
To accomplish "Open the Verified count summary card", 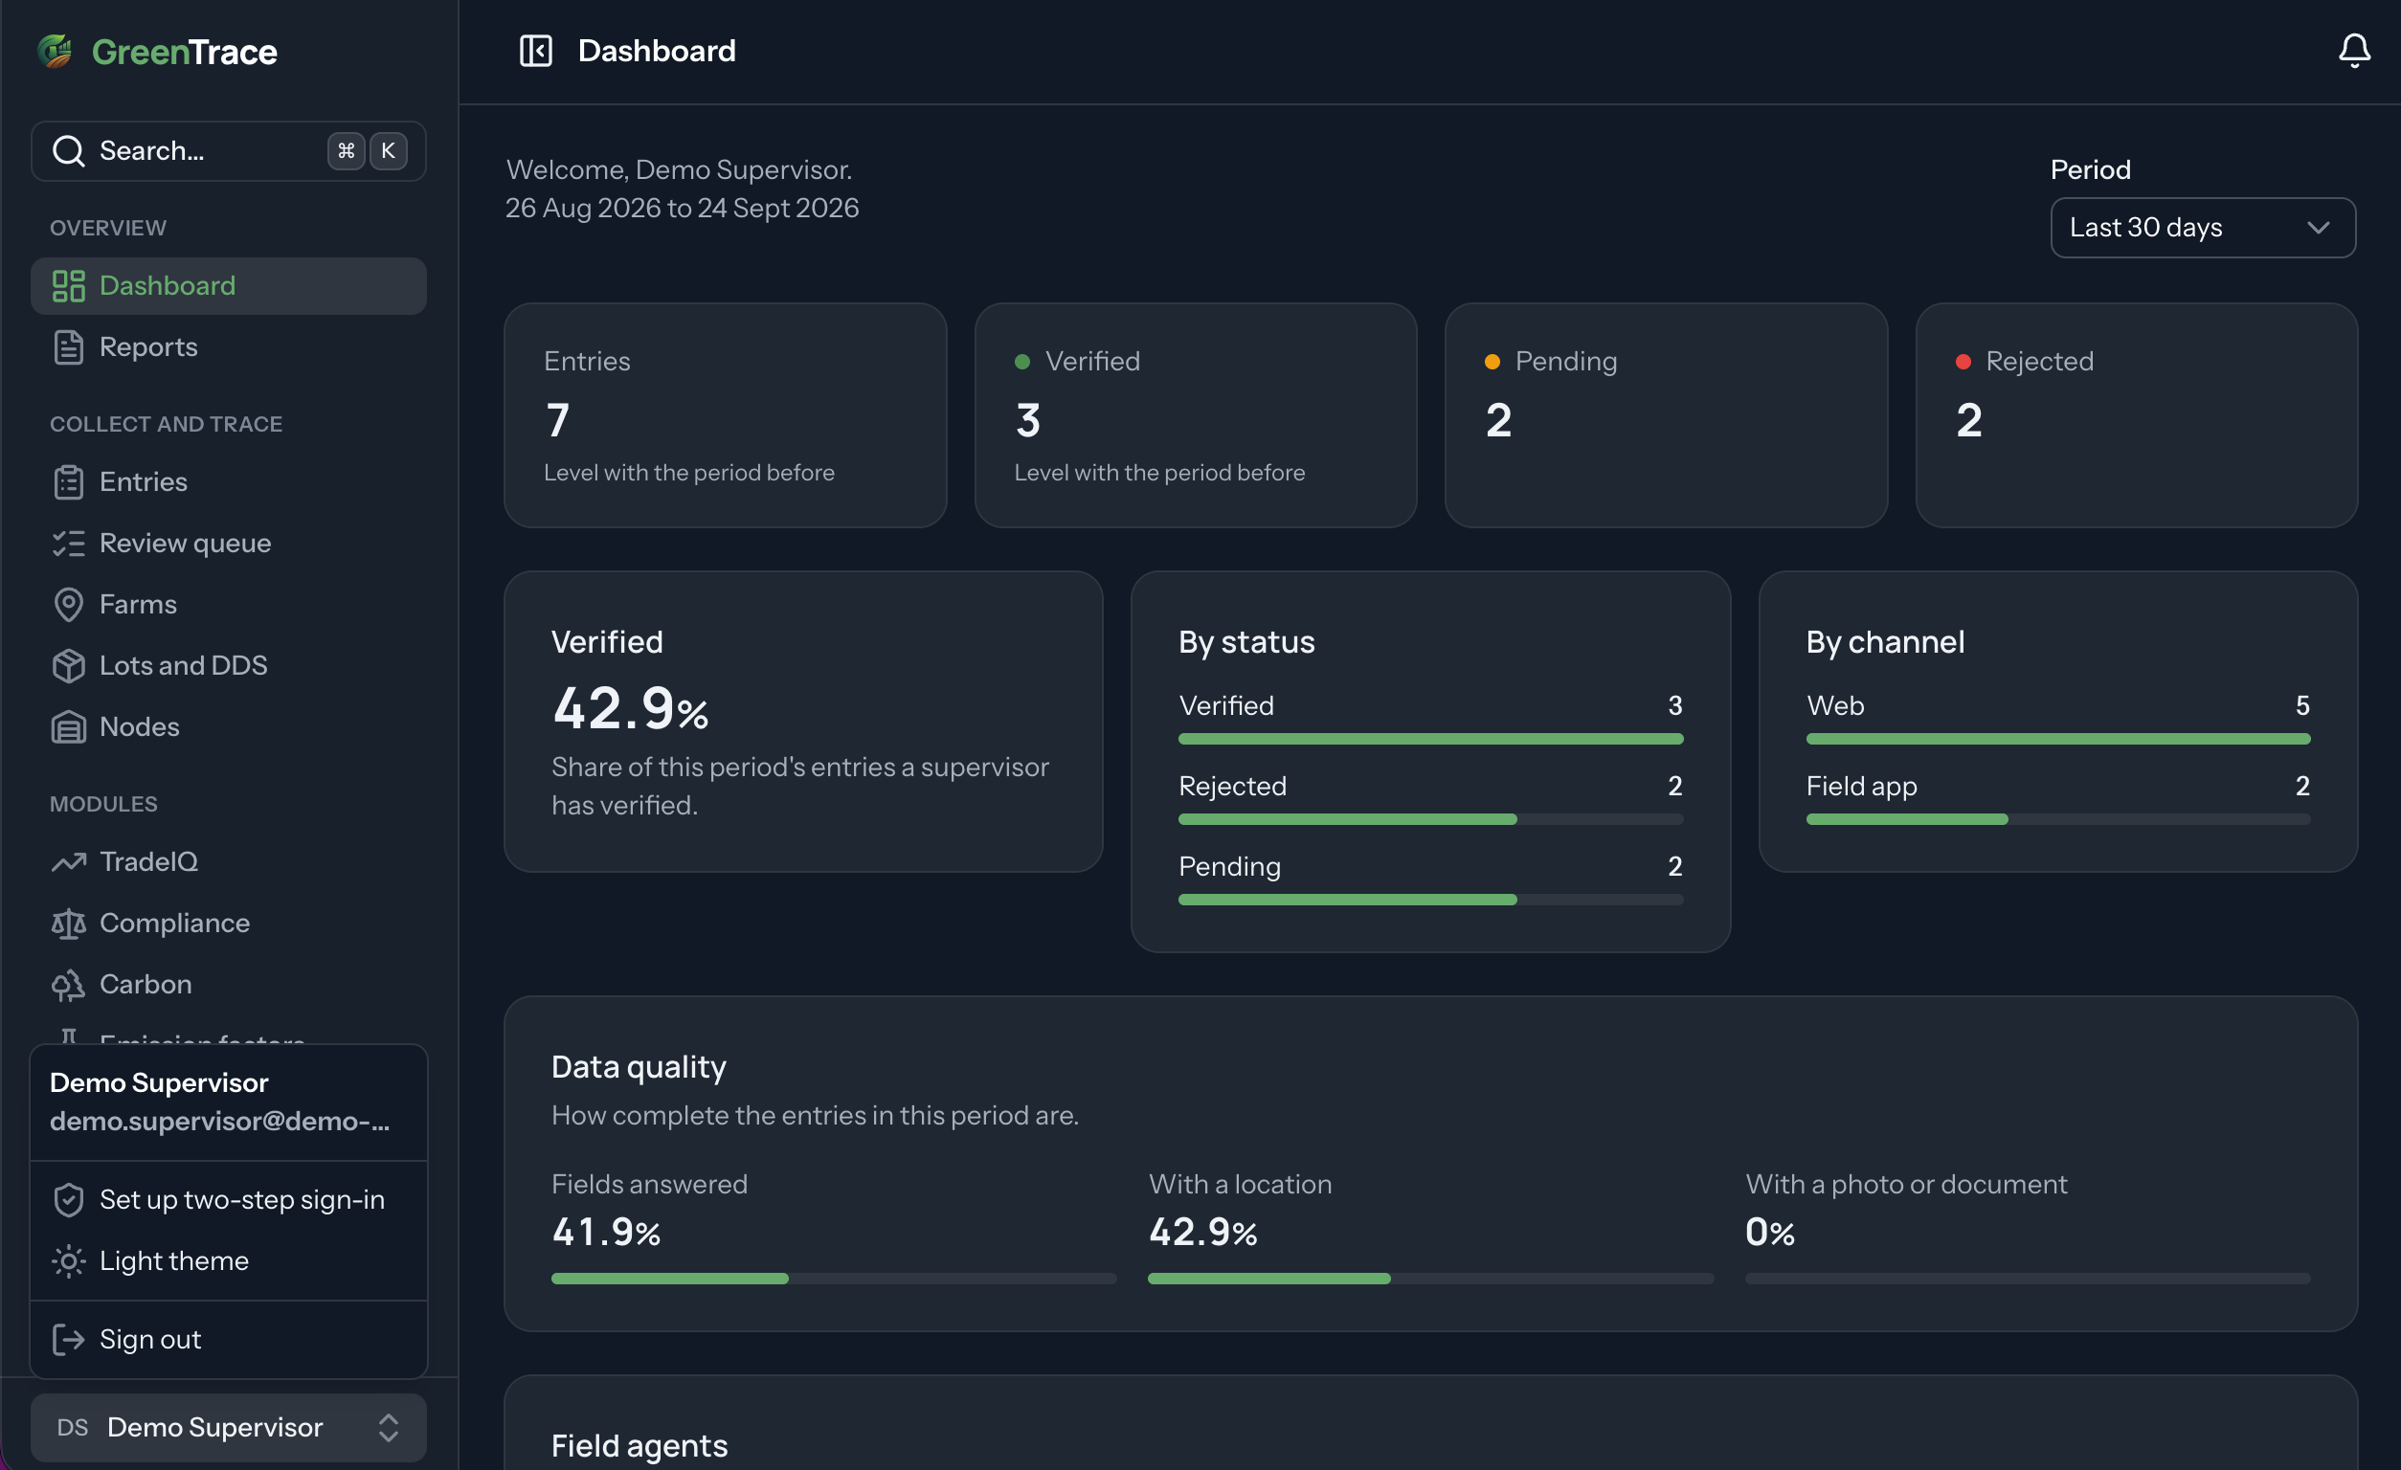I will 1196,416.
